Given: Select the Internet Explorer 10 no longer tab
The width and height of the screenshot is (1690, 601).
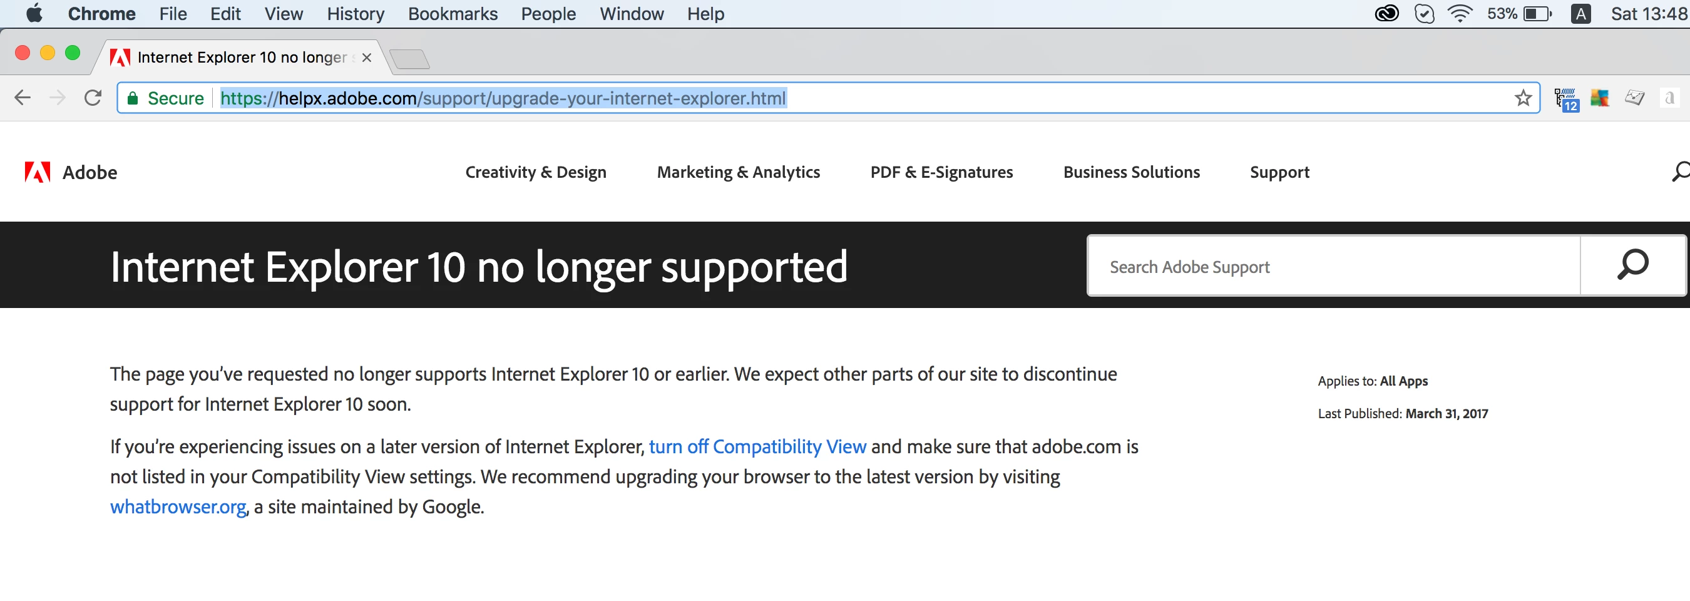Looking at the screenshot, I should pyautogui.click(x=242, y=58).
